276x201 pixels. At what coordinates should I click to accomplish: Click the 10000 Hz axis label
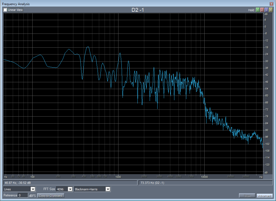click(204, 177)
